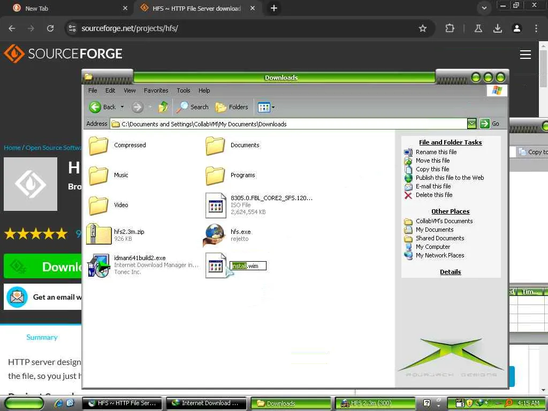Image resolution: width=548 pixels, height=411 pixels.
Task: Open Shared Documents from Other Places
Action: click(x=440, y=238)
